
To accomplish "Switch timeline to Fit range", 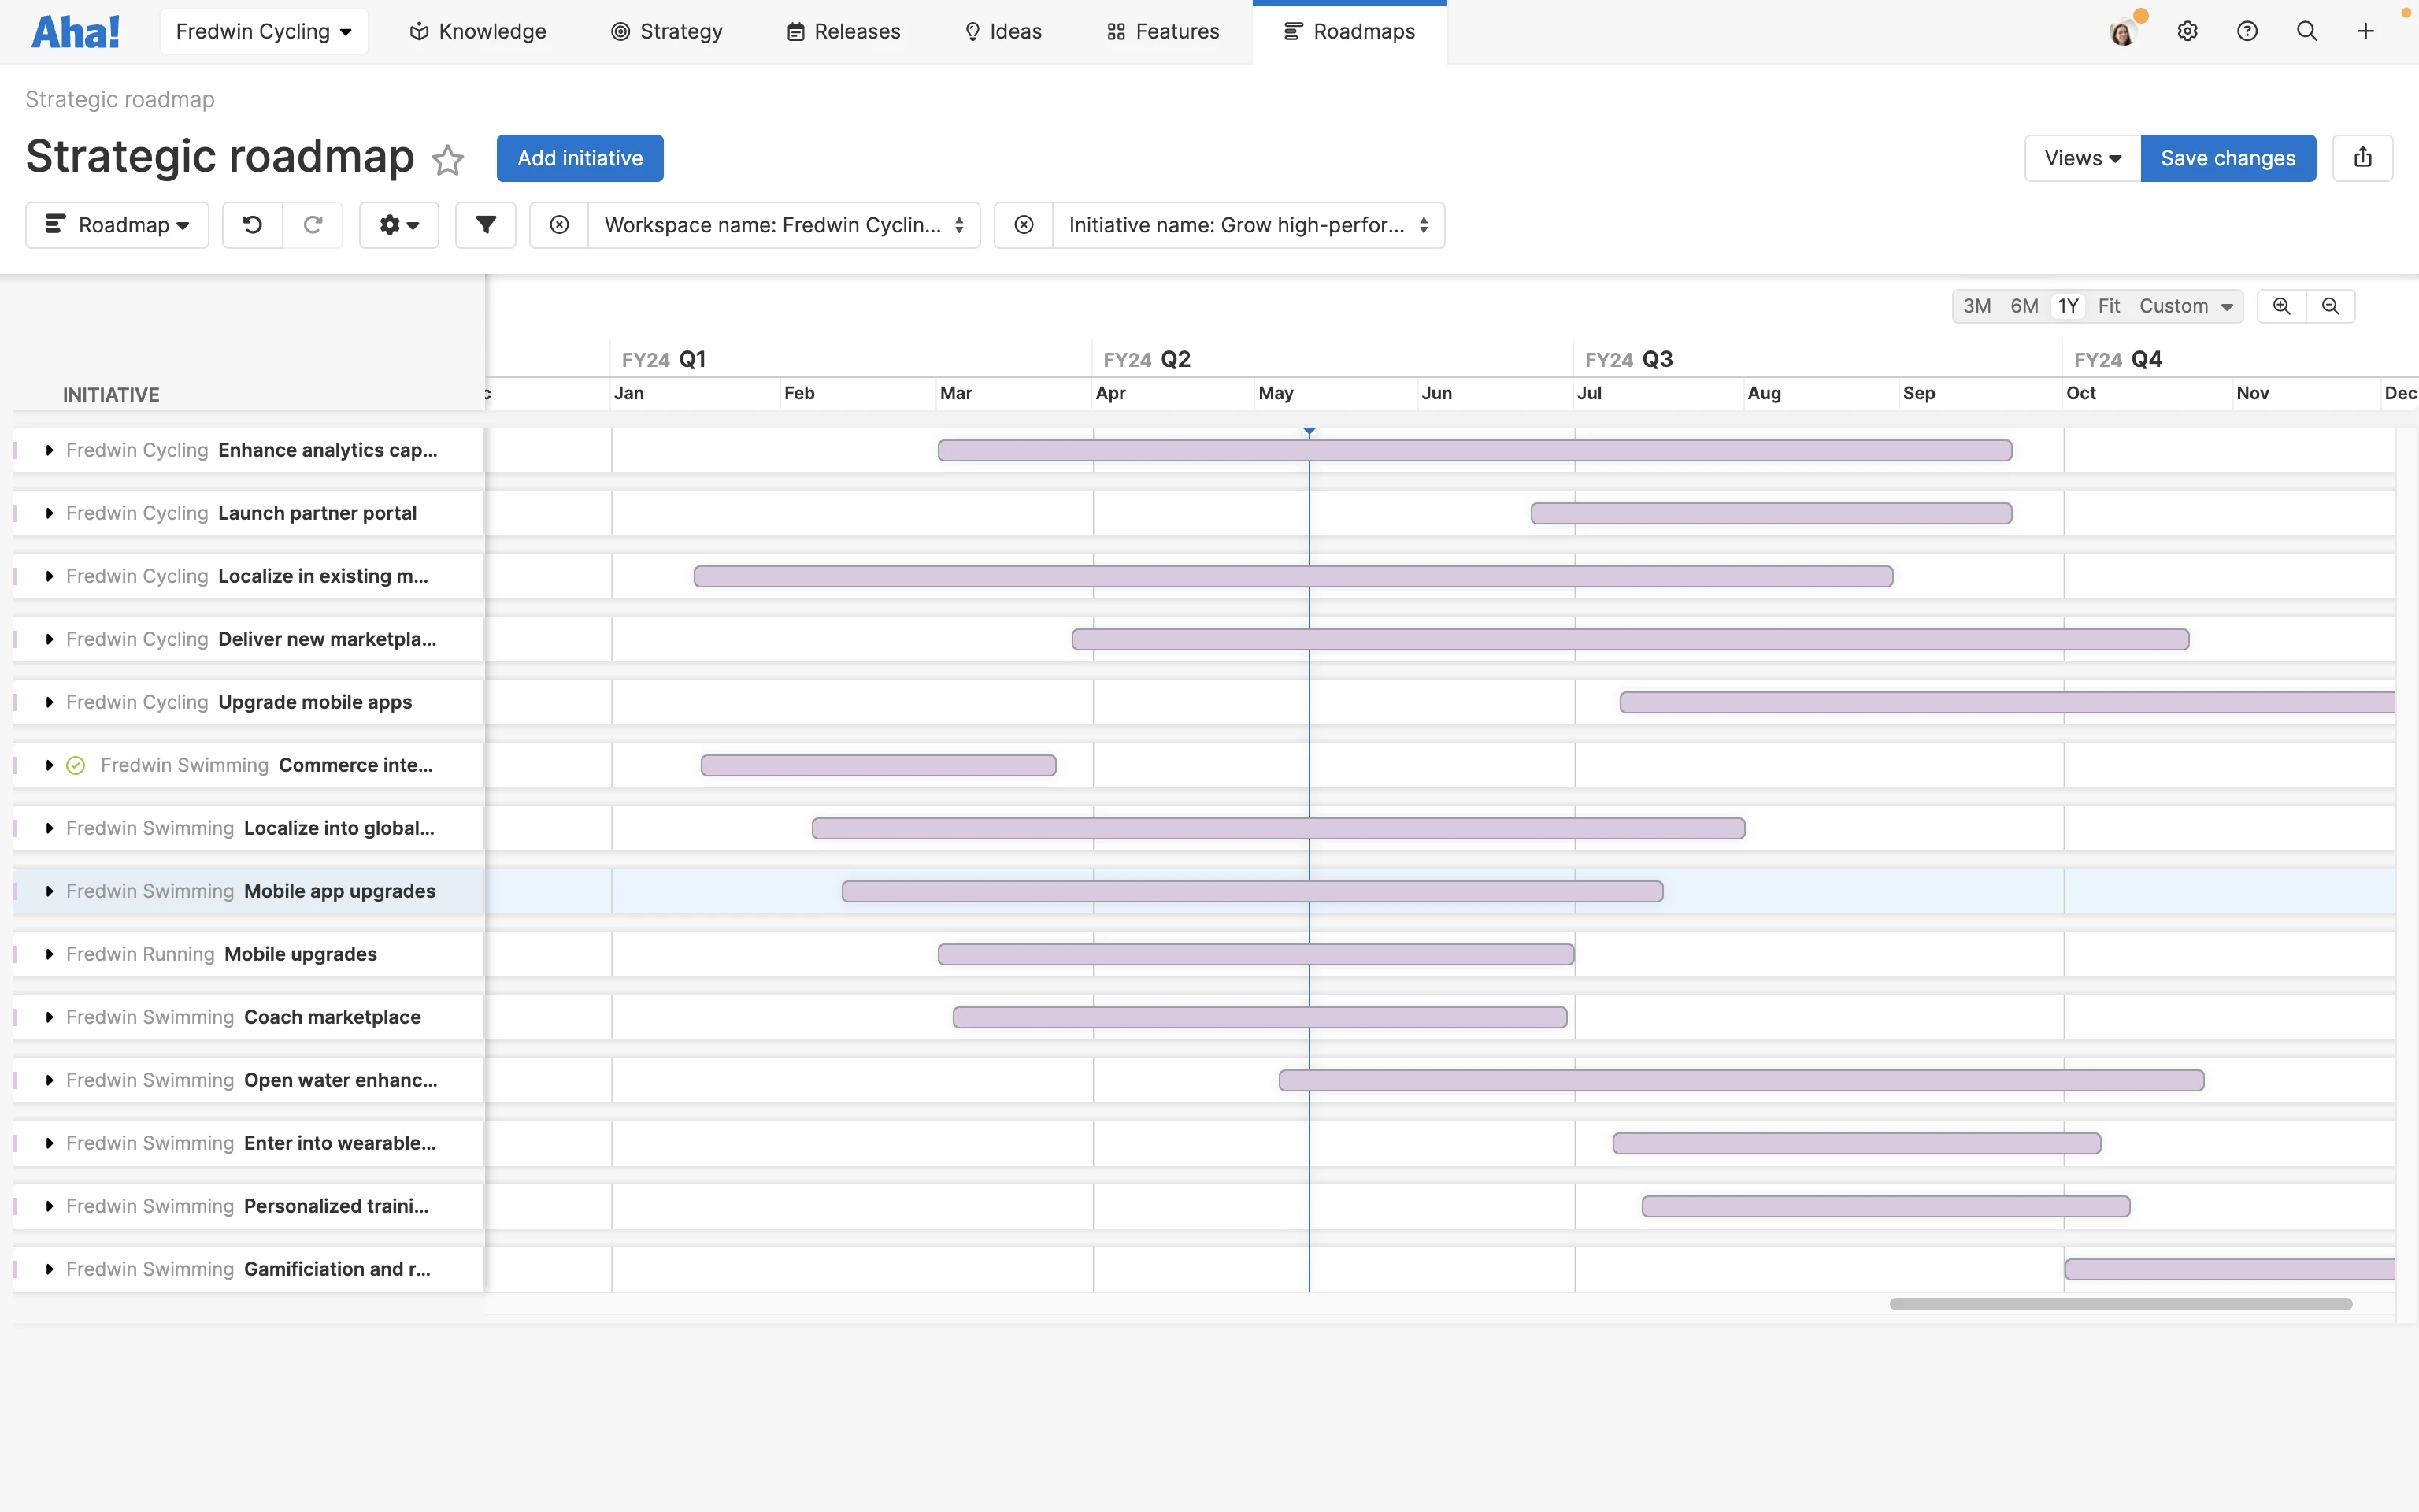I will coord(2108,306).
